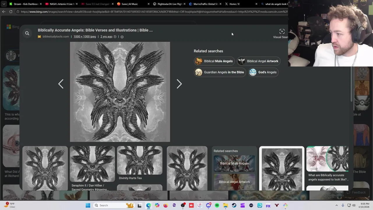Close the Suno | AI Music tab

point(149,4)
